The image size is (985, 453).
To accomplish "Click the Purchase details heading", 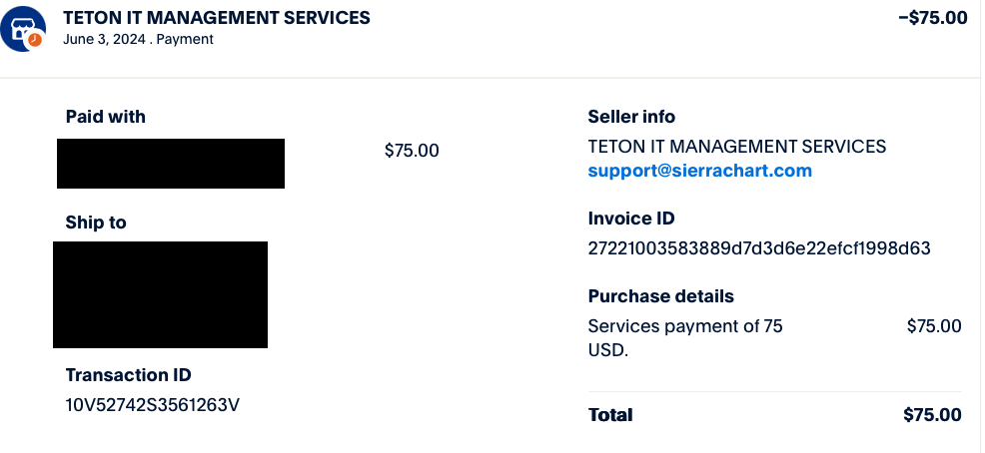I will pos(660,296).
